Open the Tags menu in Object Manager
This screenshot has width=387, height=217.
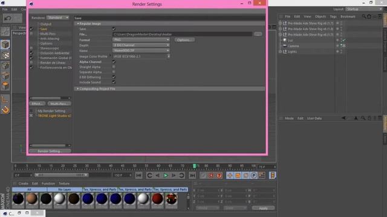pos(333,16)
